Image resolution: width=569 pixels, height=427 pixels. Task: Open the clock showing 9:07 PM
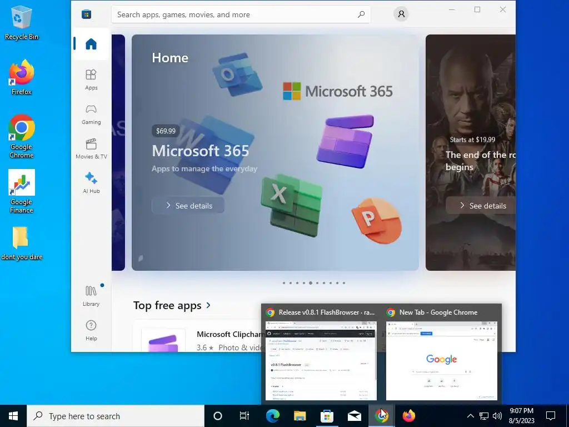521,416
